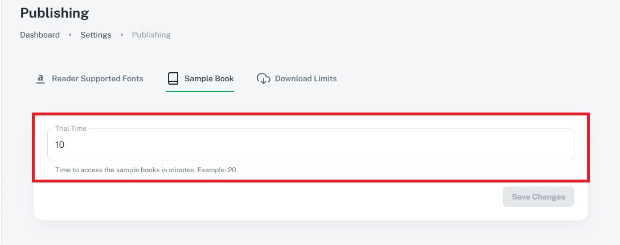Click the Amazon icon beside Reader Supported Fonts
The image size is (620, 245).
40,78
